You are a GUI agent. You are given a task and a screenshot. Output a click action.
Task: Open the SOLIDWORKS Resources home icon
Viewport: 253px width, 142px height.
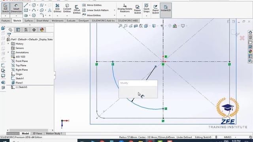(x=250, y=32)
